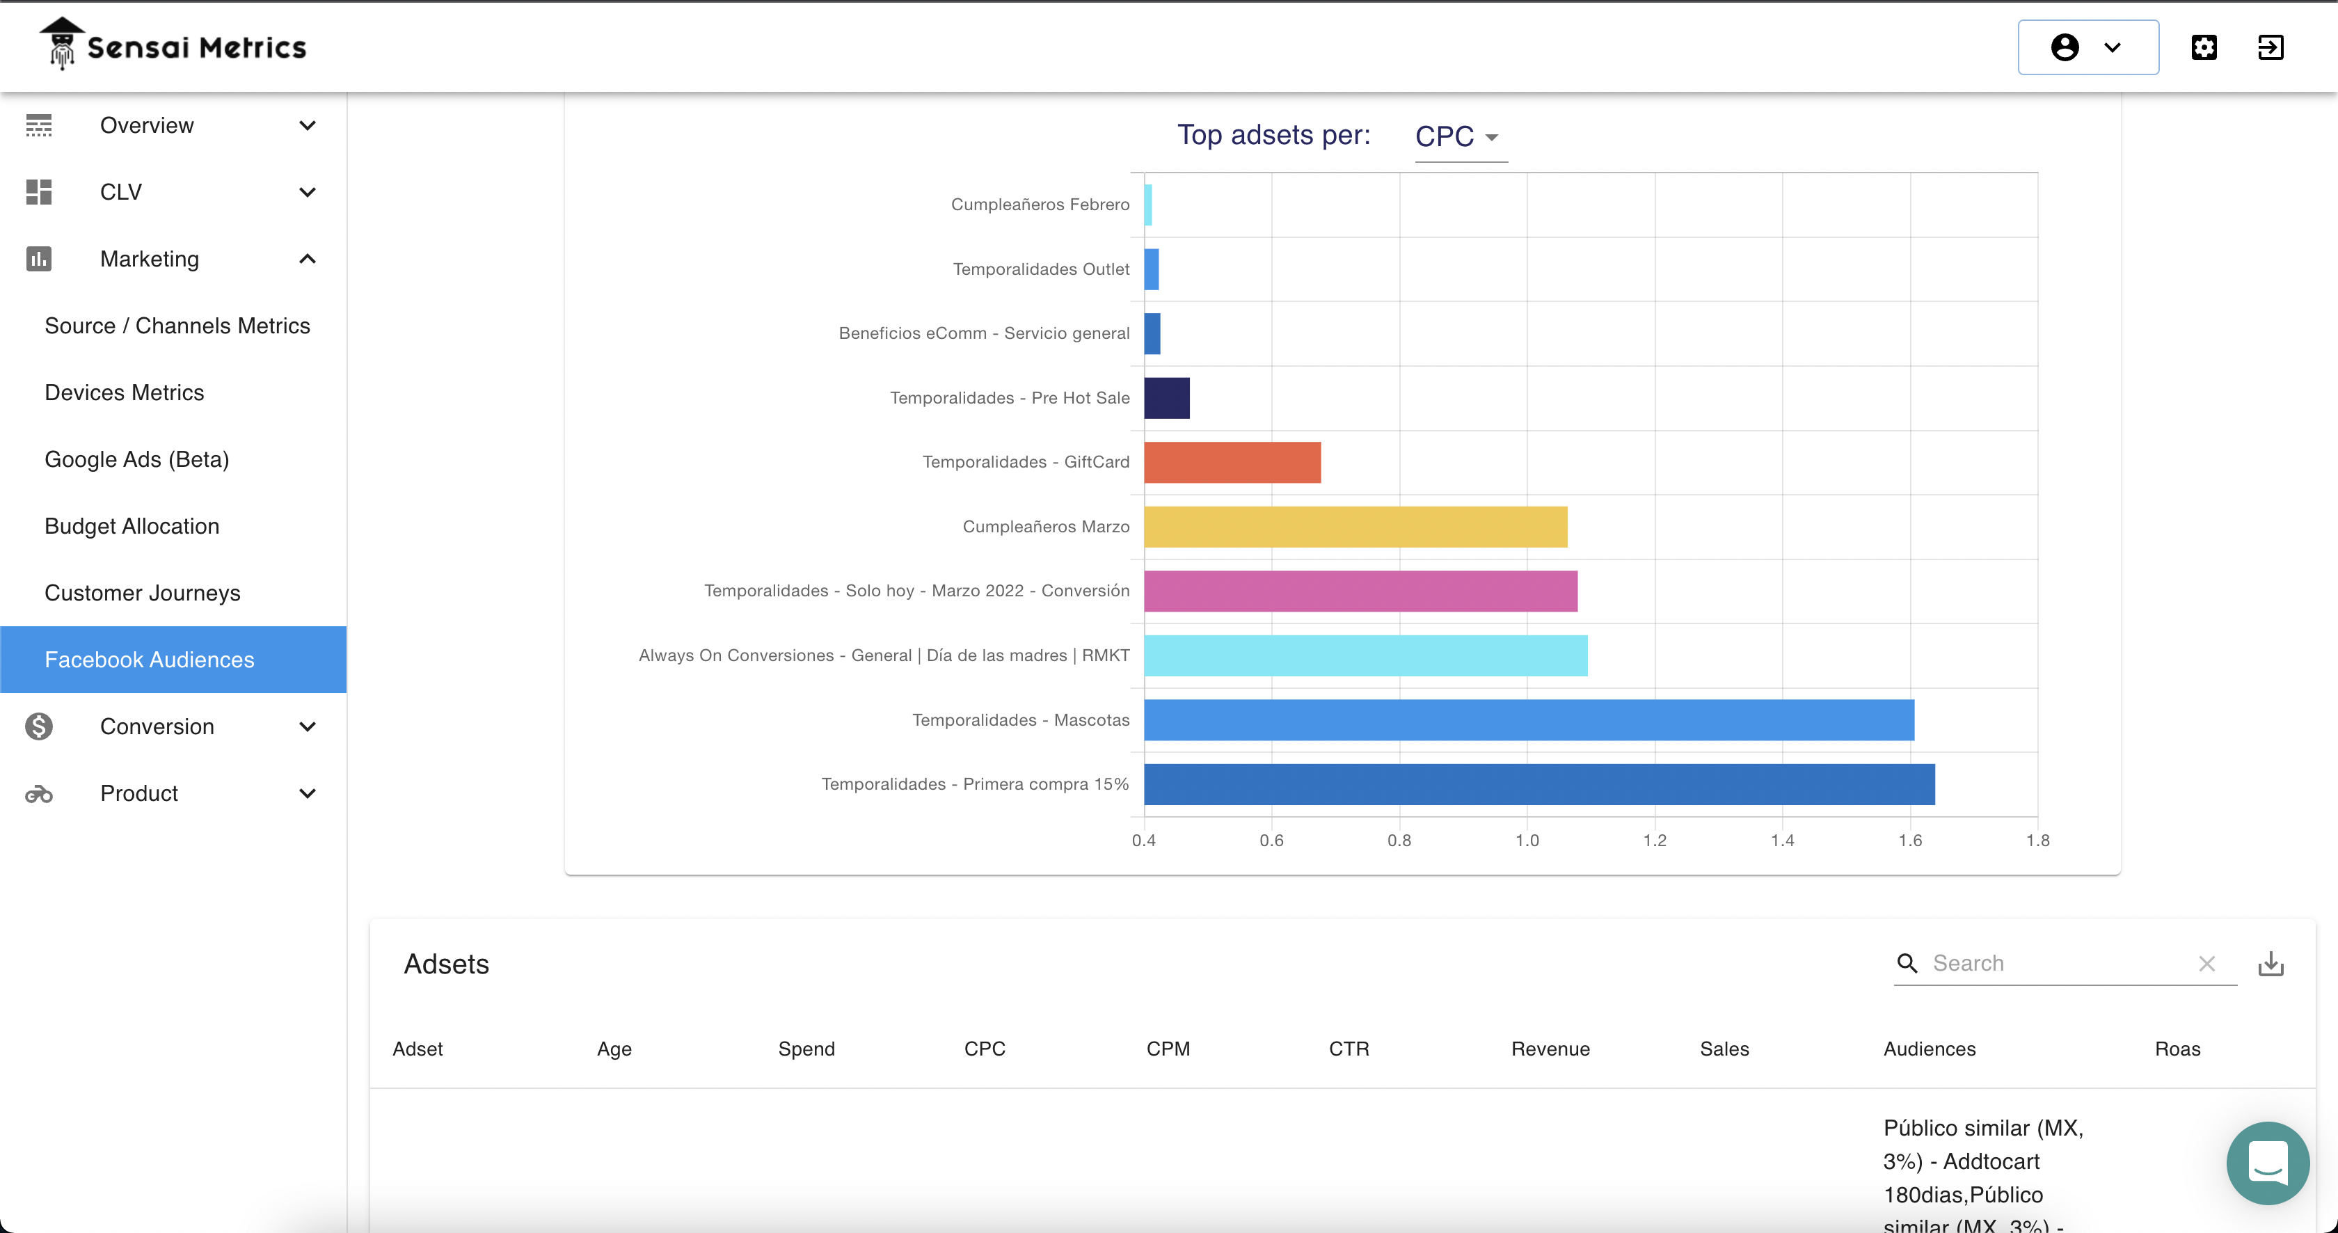Click the Temporalidades - Primera compra 15% bar

1539,785
